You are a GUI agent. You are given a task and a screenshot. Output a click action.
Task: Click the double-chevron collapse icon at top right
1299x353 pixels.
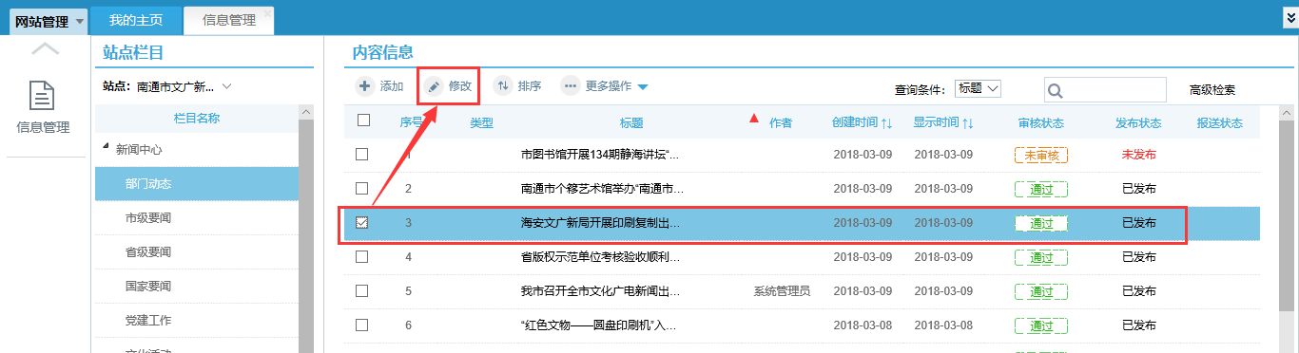pos(1289,18)
